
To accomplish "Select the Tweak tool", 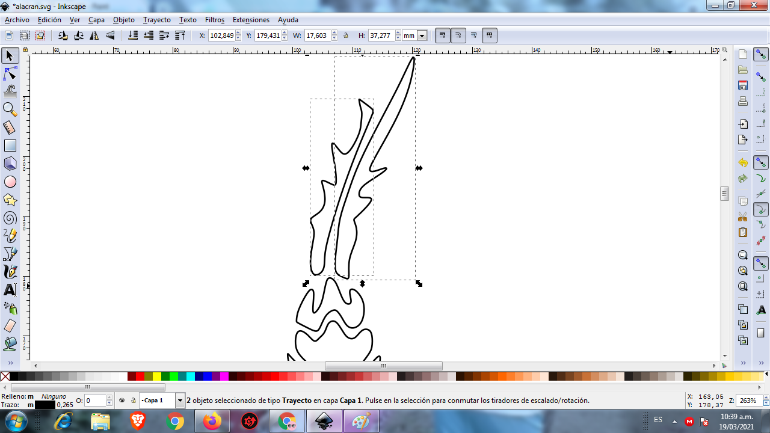I will [10, 91].
